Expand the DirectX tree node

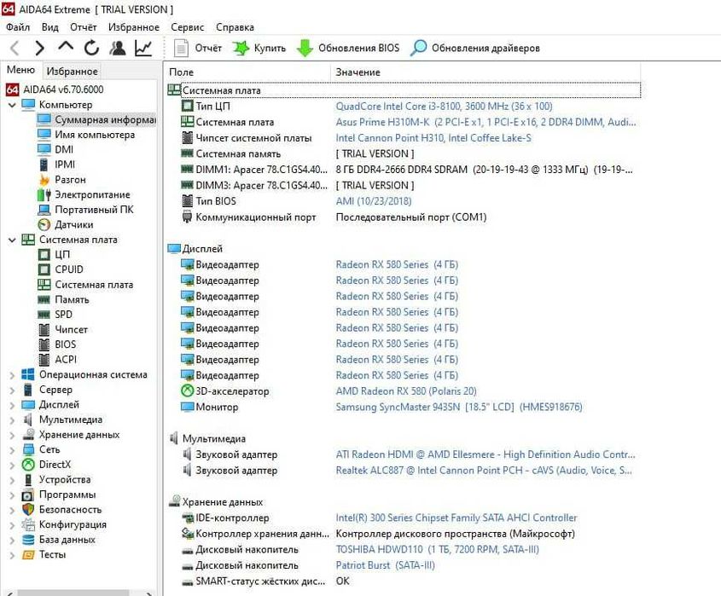pos(12,465)
